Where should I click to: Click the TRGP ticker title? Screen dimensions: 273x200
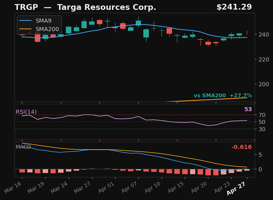click(26, 7)
